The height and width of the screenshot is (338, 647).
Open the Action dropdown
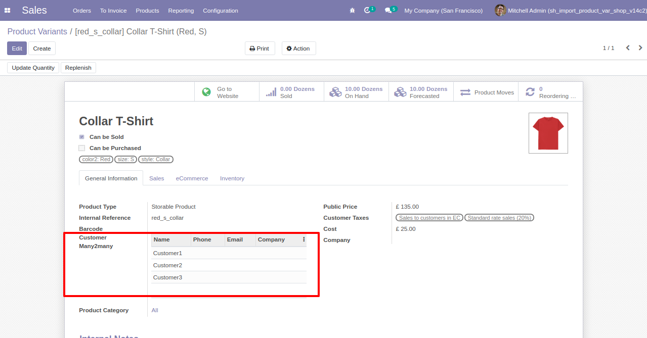point(298,49)
